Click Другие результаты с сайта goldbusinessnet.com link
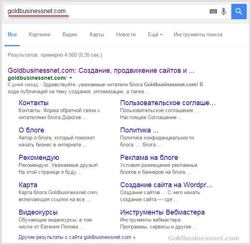251x245 pixels. tap(77, 237)
